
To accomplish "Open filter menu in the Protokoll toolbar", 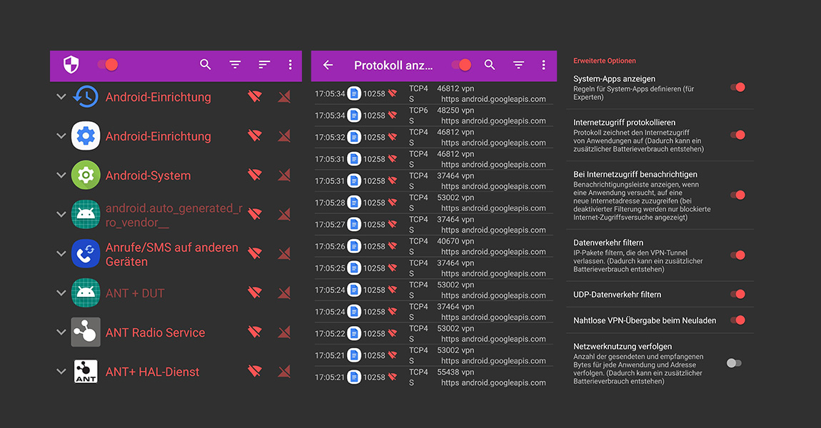I will tap(518, 65).
